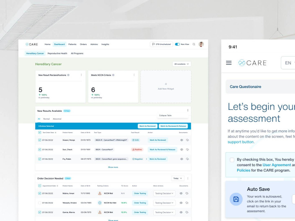
Task: Open Admins in top navigation
Action: (x=94, y=44)
